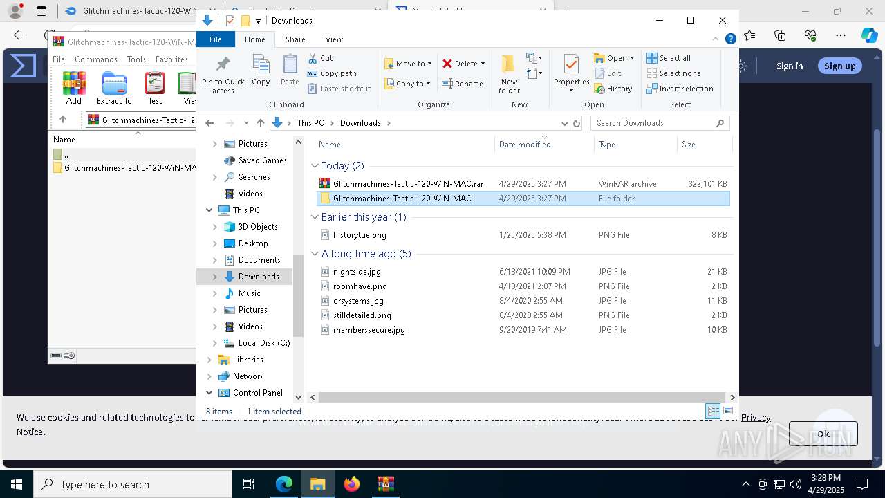Switch to the Share ribbon tab
Screen dimensions: 885x498
click(x=295, y=39)
